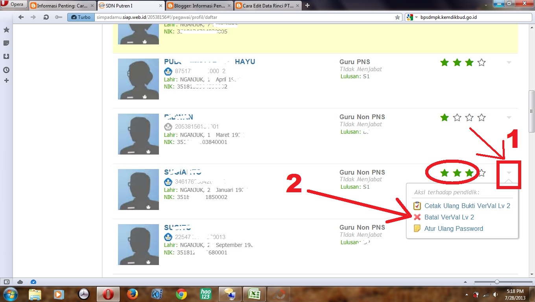Click the Forward navigation arrow

(x=33, y=17)
